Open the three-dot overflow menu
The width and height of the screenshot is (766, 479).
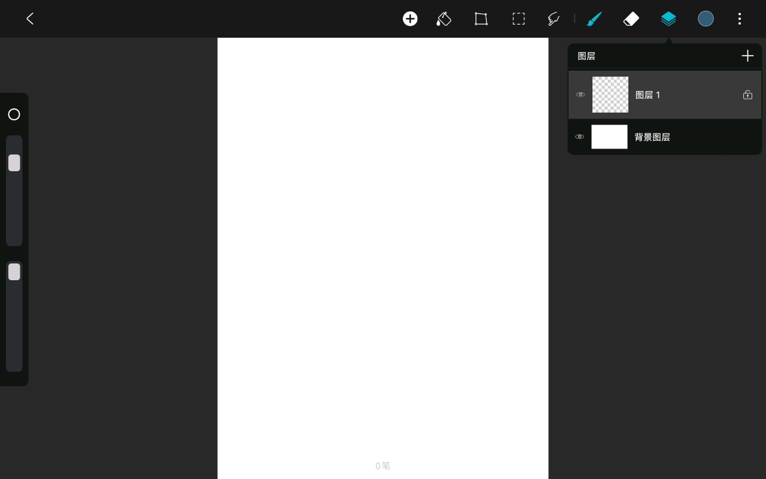coord(740,19)
